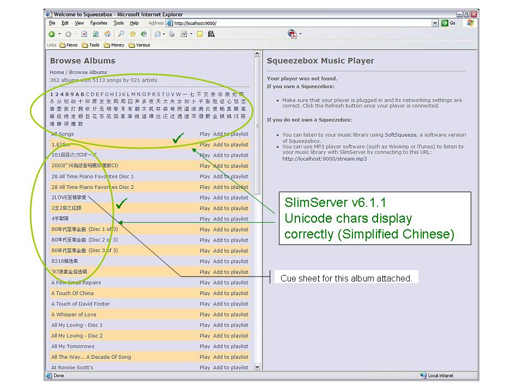Screen dimensions: 523x392
Task: Go to the Home page icon
Action: coord(107,34)
